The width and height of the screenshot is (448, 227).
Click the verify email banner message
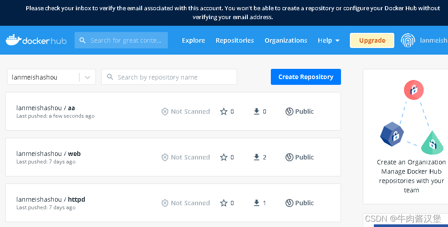click(233, 12)
